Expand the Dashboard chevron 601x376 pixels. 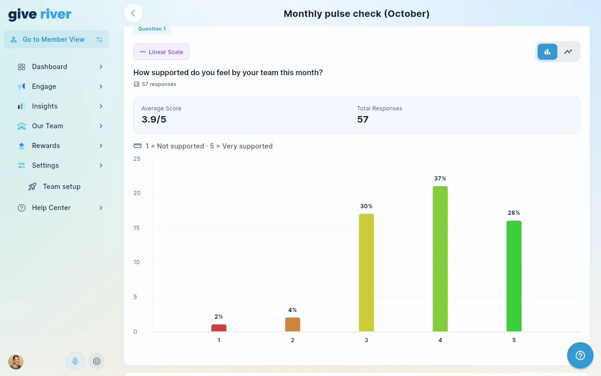[101, 67]
